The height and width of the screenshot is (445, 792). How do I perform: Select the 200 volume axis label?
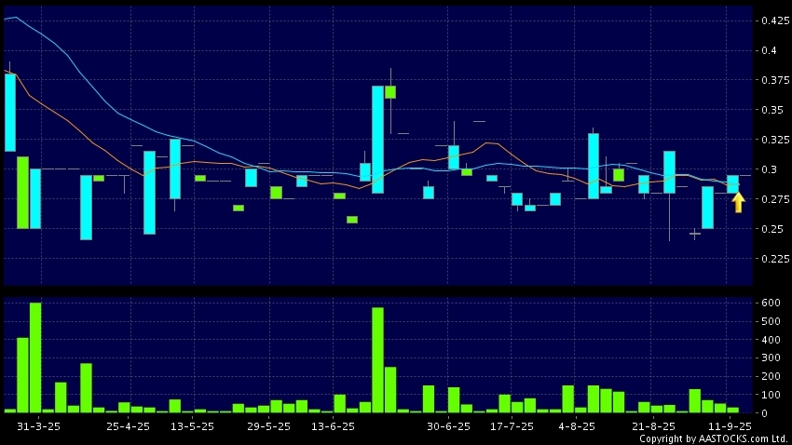pyautogui.click(x=771, y=376)
